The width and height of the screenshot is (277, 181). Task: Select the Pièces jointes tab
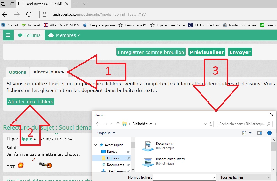[49, 72]
